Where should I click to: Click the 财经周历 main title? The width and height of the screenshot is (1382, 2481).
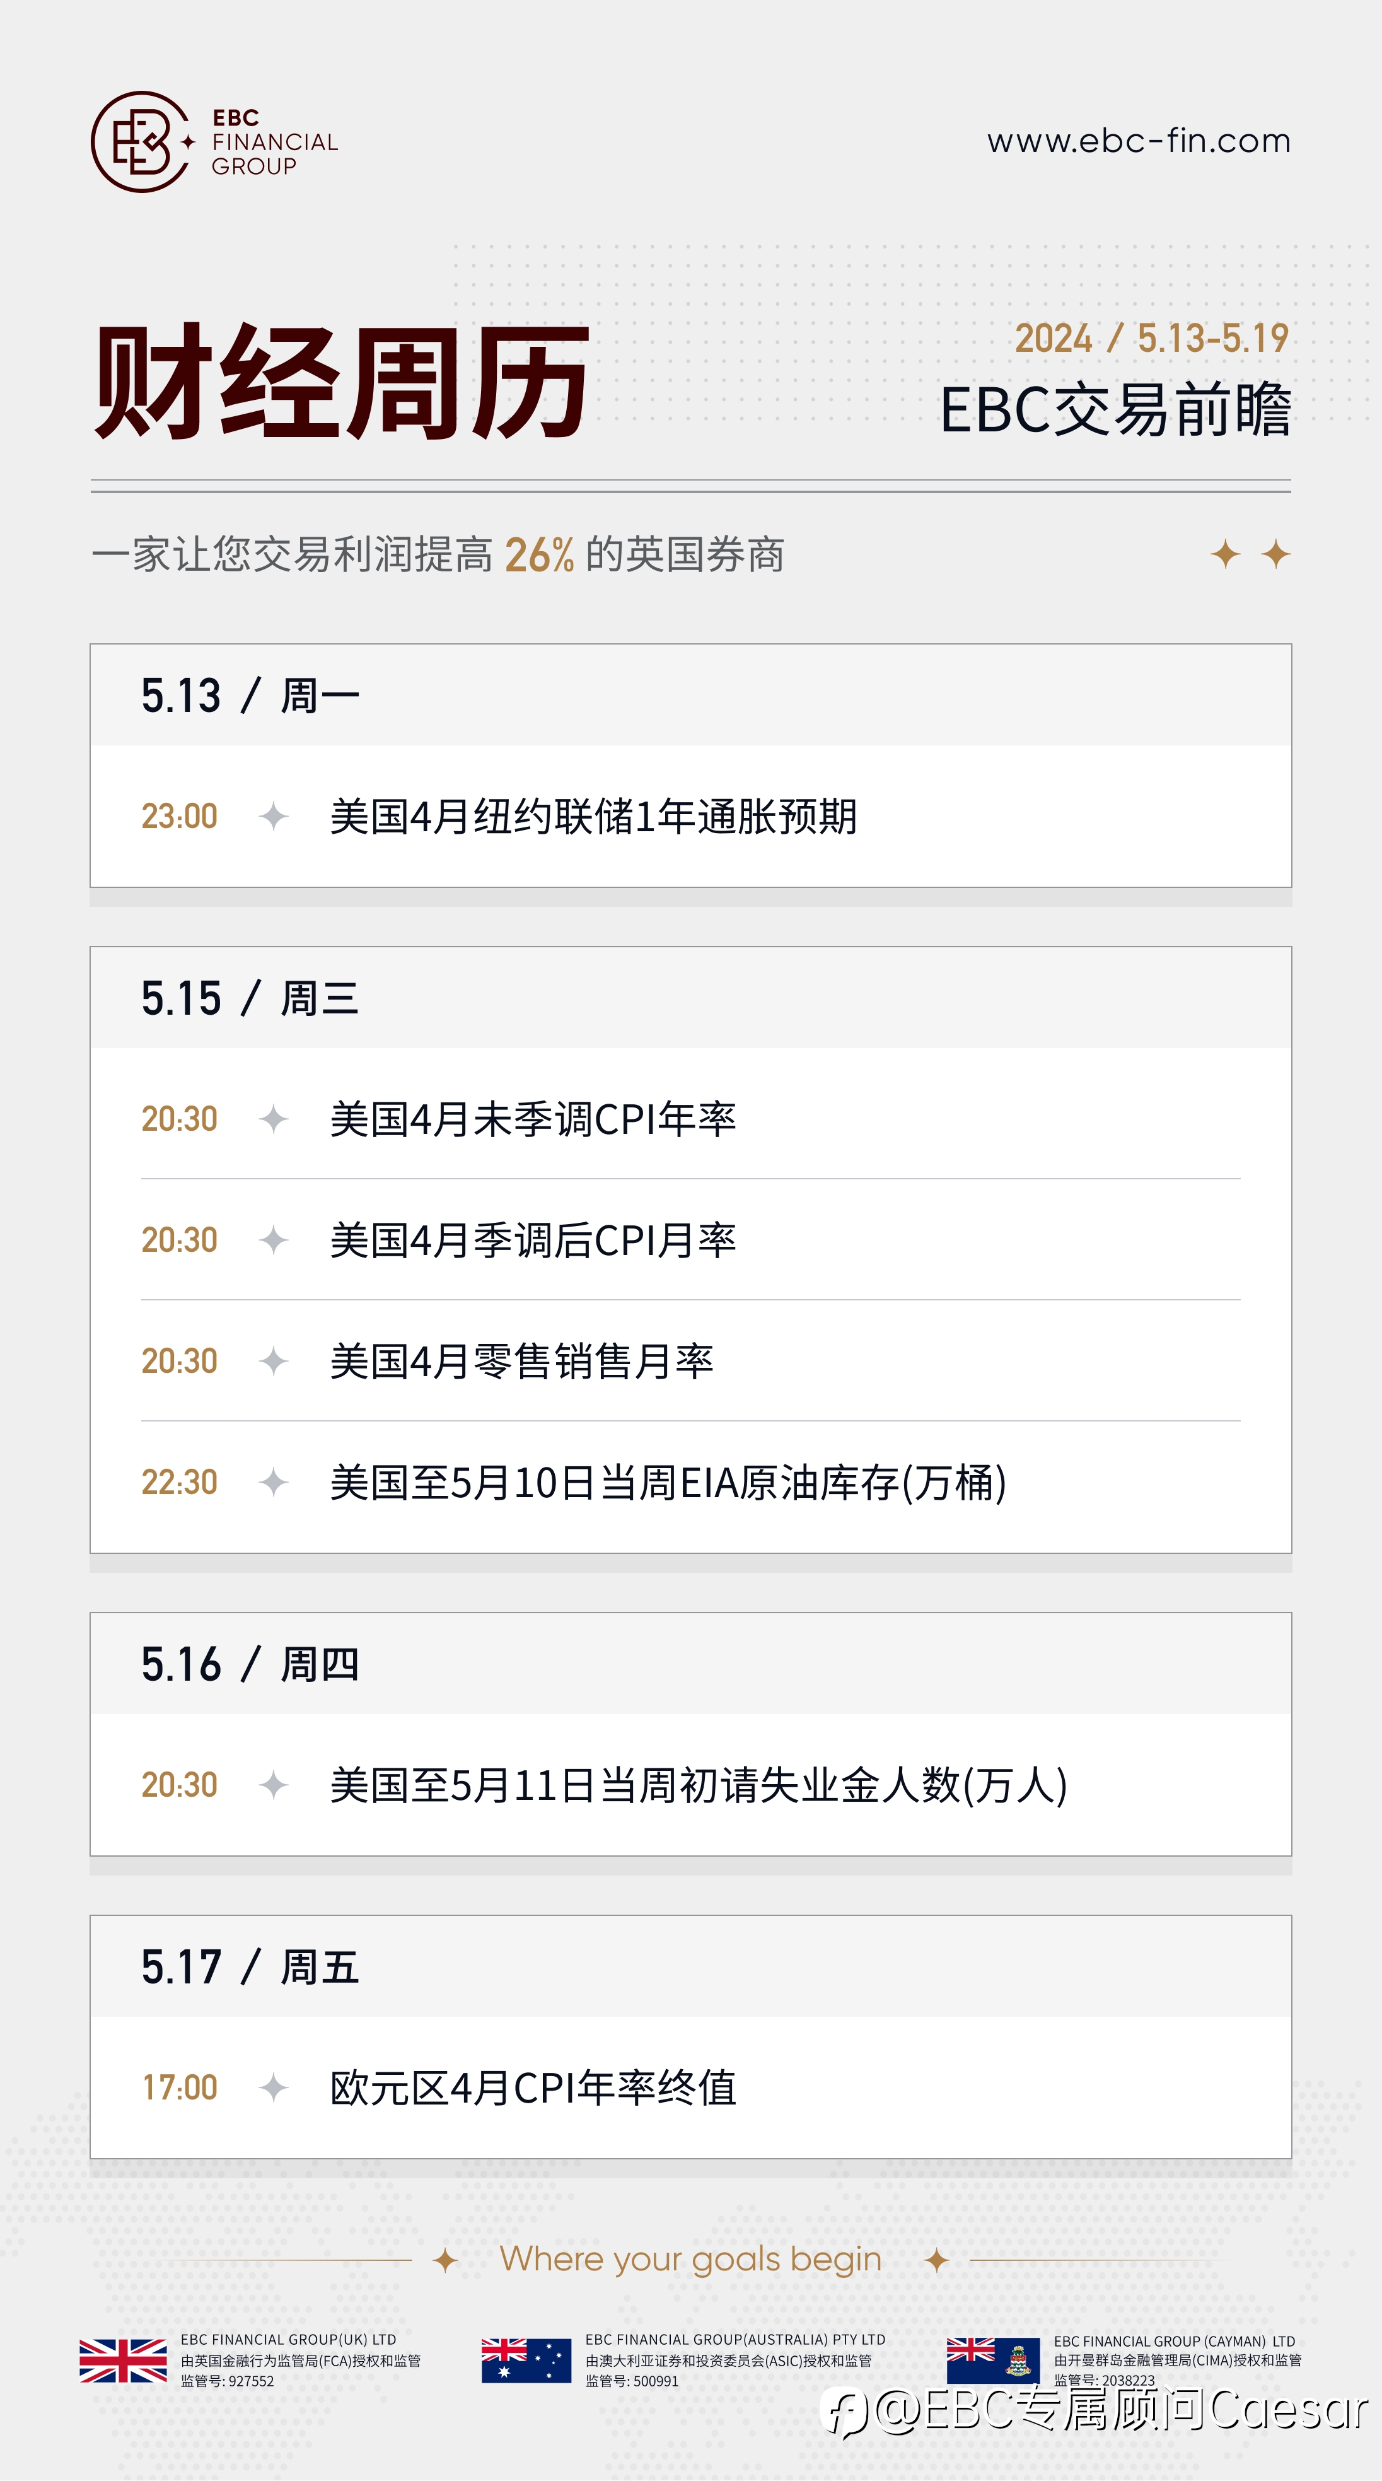pyautogui.click(x=342, y=382)
